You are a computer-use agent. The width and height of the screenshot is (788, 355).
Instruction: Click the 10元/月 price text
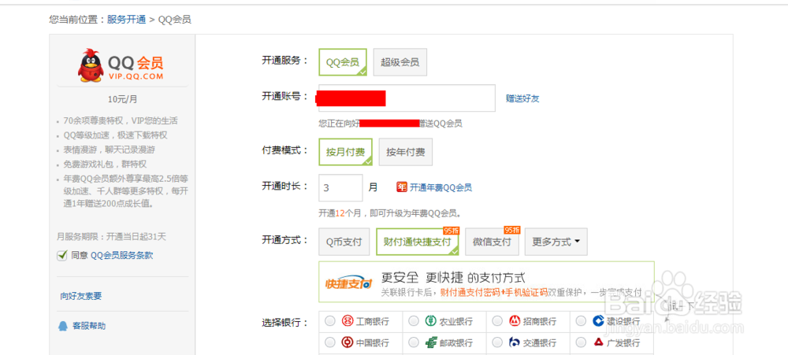[123, 99]
